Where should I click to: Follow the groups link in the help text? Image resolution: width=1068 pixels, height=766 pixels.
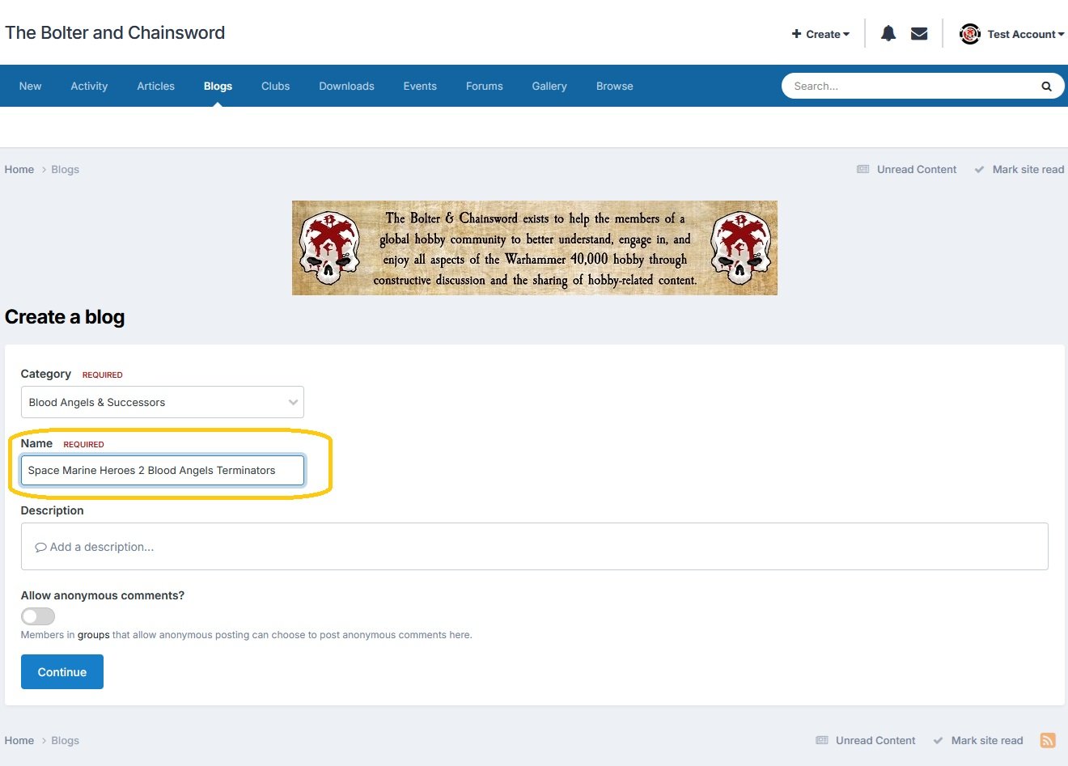(93, 635)
